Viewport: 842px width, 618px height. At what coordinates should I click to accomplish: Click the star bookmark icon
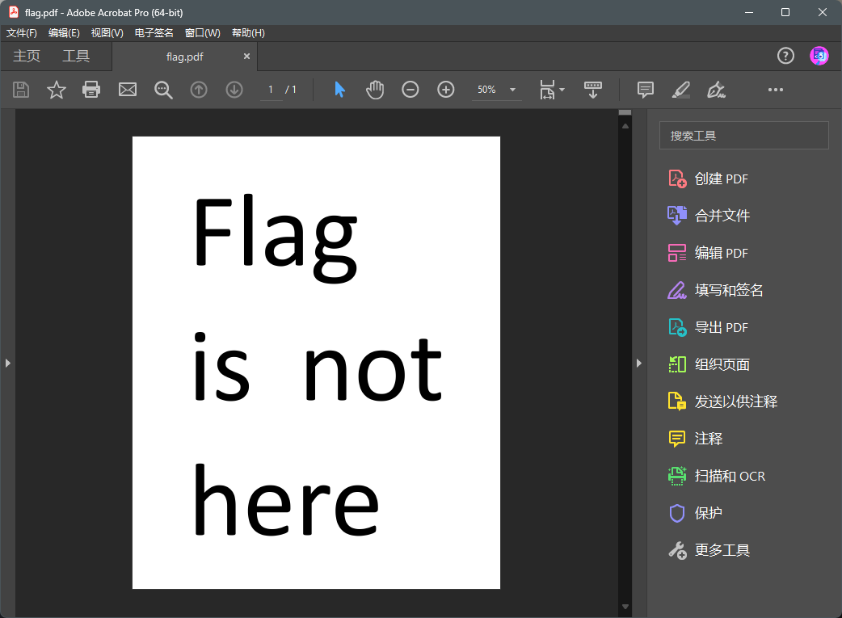tap(57, 90)
